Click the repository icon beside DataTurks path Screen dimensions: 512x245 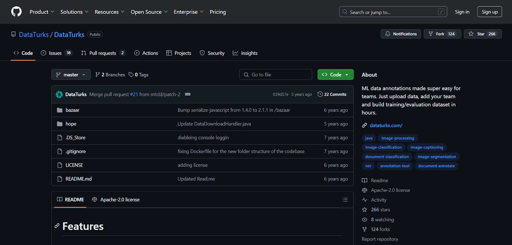click(13, 35)
